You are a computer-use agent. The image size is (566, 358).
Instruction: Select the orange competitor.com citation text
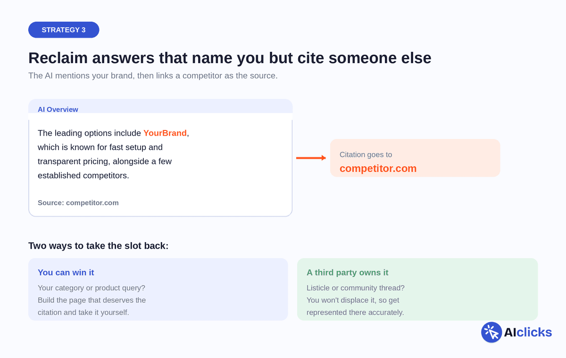coord(378,168)
